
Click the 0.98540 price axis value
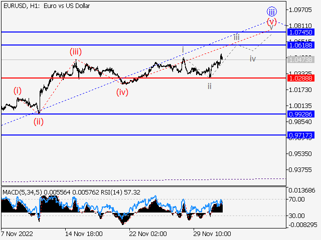click(300, 122)
